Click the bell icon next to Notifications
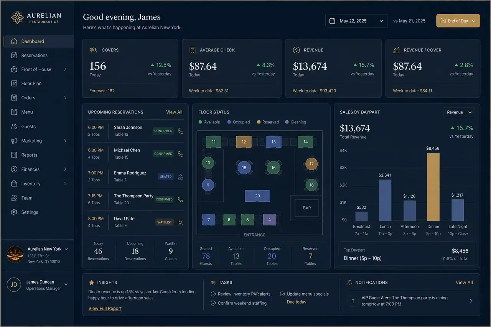Screen dimensions: 491x327 pos(349,283)
